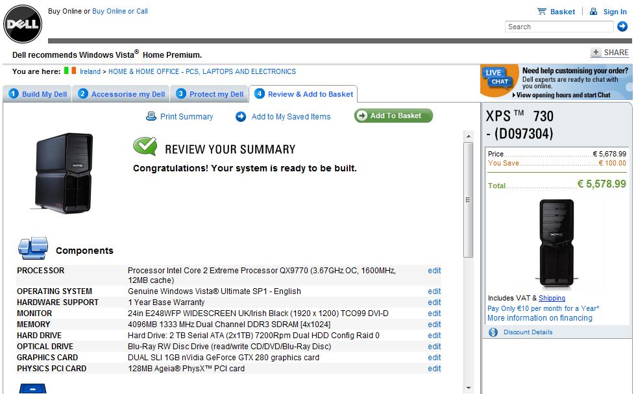Screen dimensions: 636x394
Task: Click the Sign In person icon
Action: (593, 12)
